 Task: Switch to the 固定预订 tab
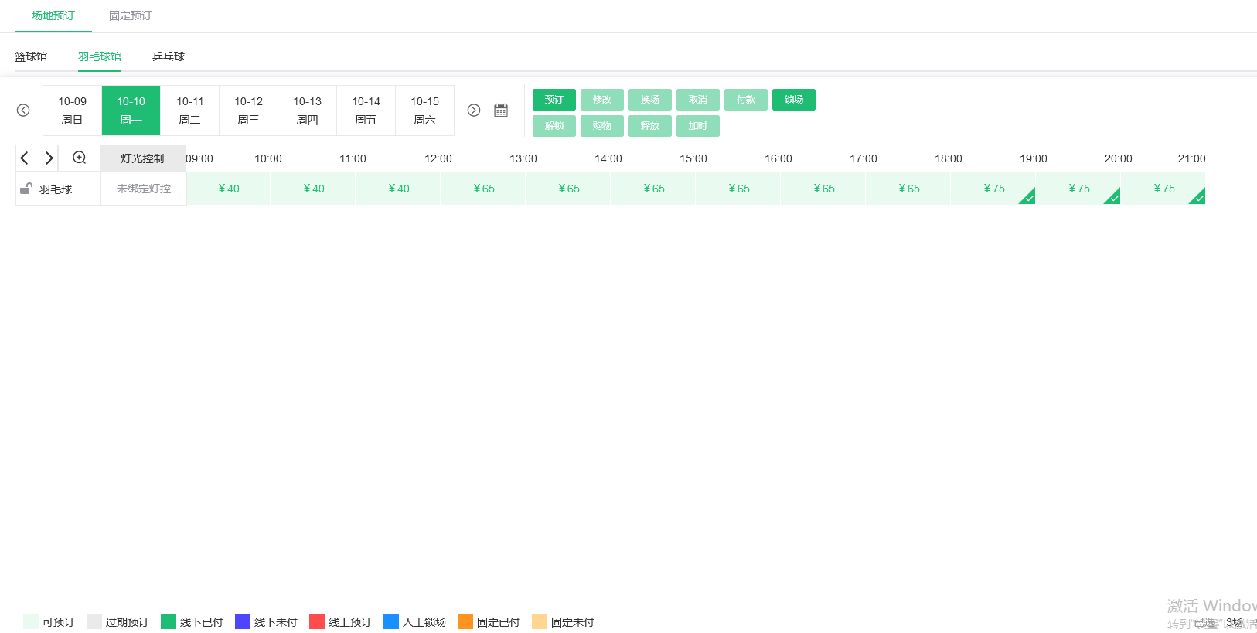pyautogui.click(x=130, y=15)
